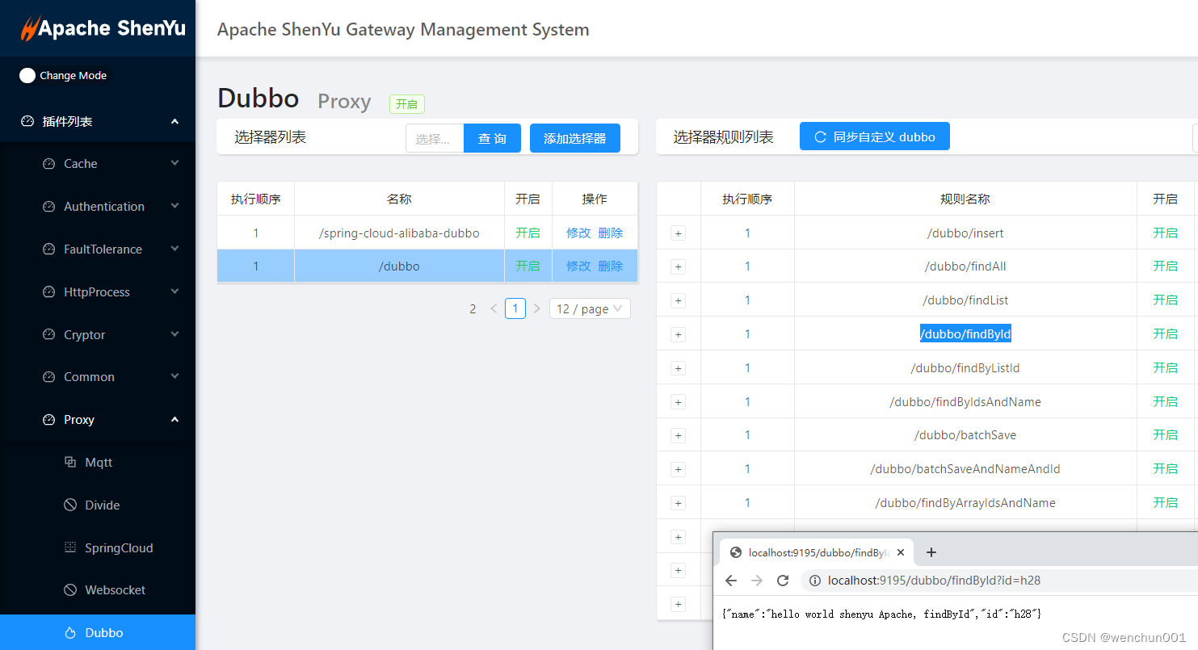Click the Cryptor menu icon
The height and width of the screenshot is (650, 1198).
click(x=48, y=335)
